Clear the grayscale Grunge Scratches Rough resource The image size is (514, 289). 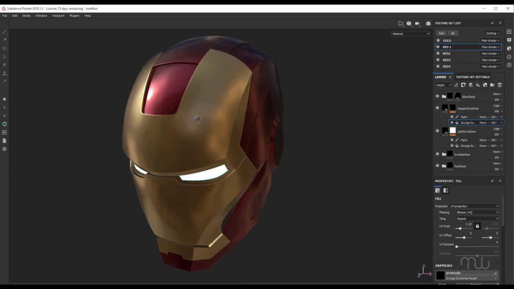click(495, 274)
